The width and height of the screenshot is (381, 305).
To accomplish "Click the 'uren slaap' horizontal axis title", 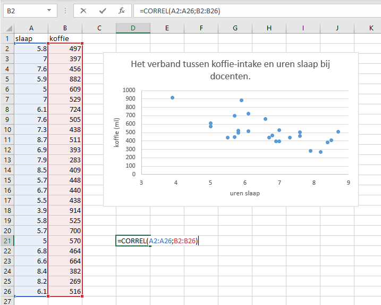I will click(x=244, y=193).
